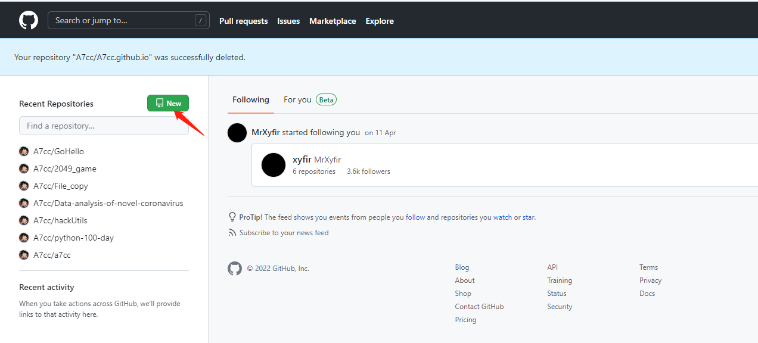Open the A7cc/Data-analysis-of-novel-coronavirus repository

tap(108, 203)
